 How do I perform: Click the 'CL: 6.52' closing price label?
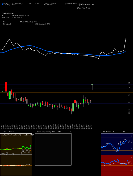tap(48, 5)
